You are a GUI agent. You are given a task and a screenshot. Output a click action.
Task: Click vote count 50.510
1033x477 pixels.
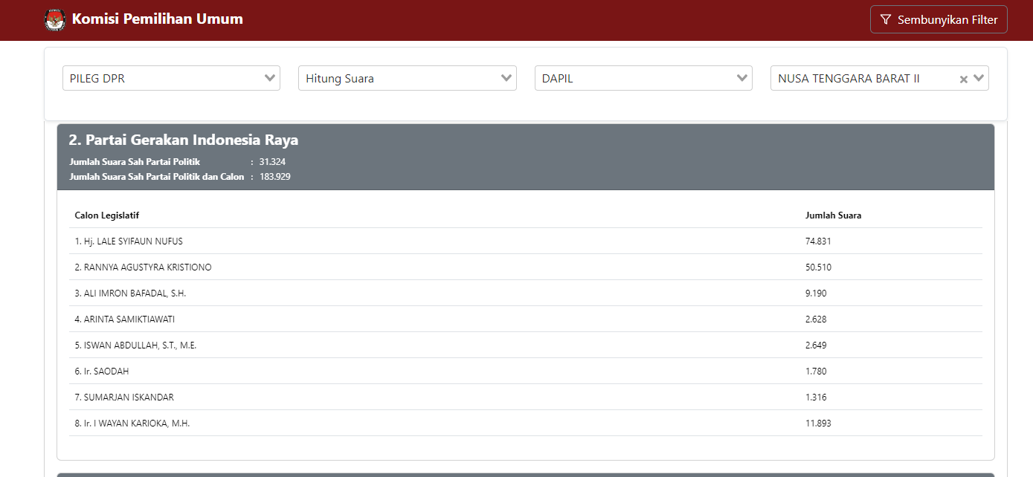tap(818, 267)
